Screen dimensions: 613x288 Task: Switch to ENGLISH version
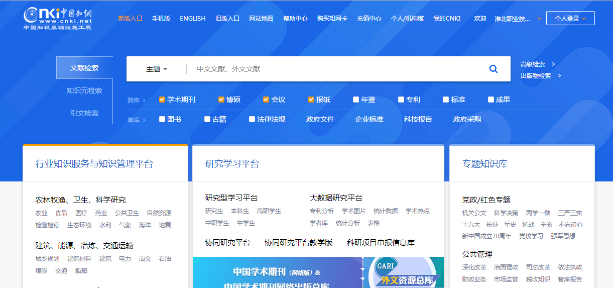[x=193, y=18]
